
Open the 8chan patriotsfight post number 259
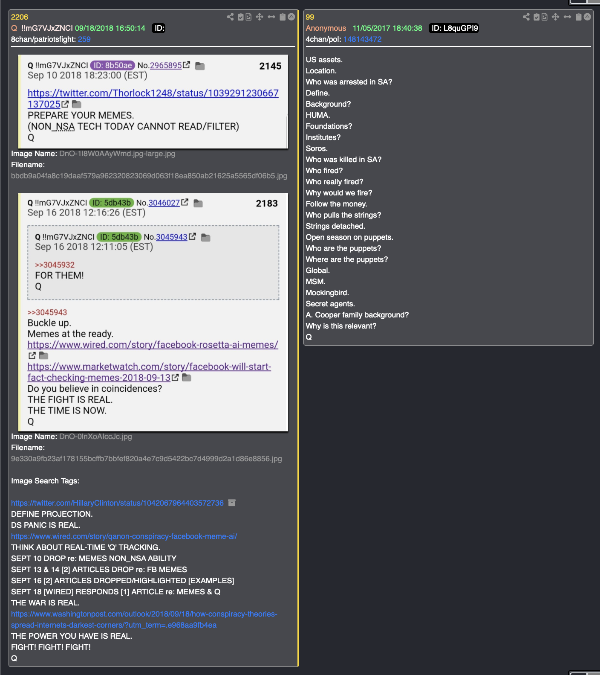click(x=84, y=39)
